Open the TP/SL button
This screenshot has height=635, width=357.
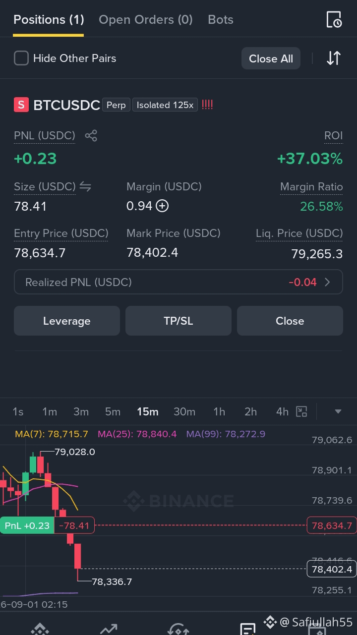(178, 321)
